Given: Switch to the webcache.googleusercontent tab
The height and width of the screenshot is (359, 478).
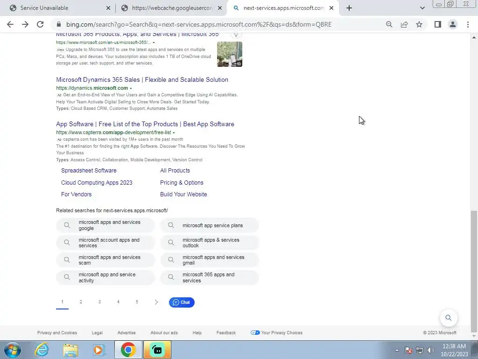Looking at the screenshot, I should pyautogui.click(x=171, y=8).
